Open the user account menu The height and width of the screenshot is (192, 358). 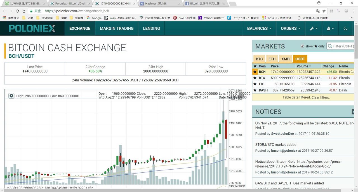(330, 28)
